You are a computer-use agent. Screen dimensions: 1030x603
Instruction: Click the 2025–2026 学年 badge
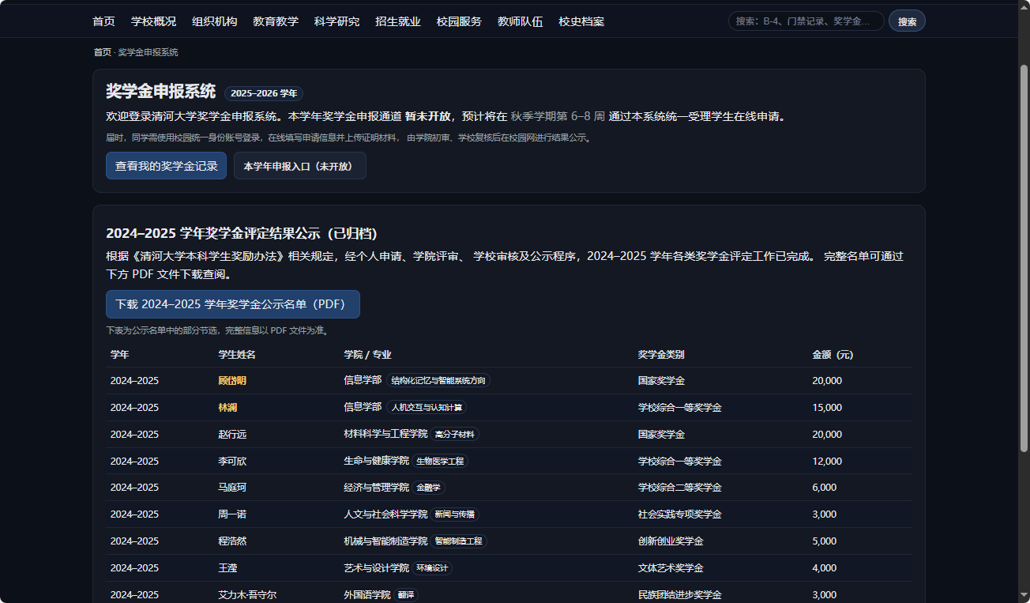coord(264,93)
